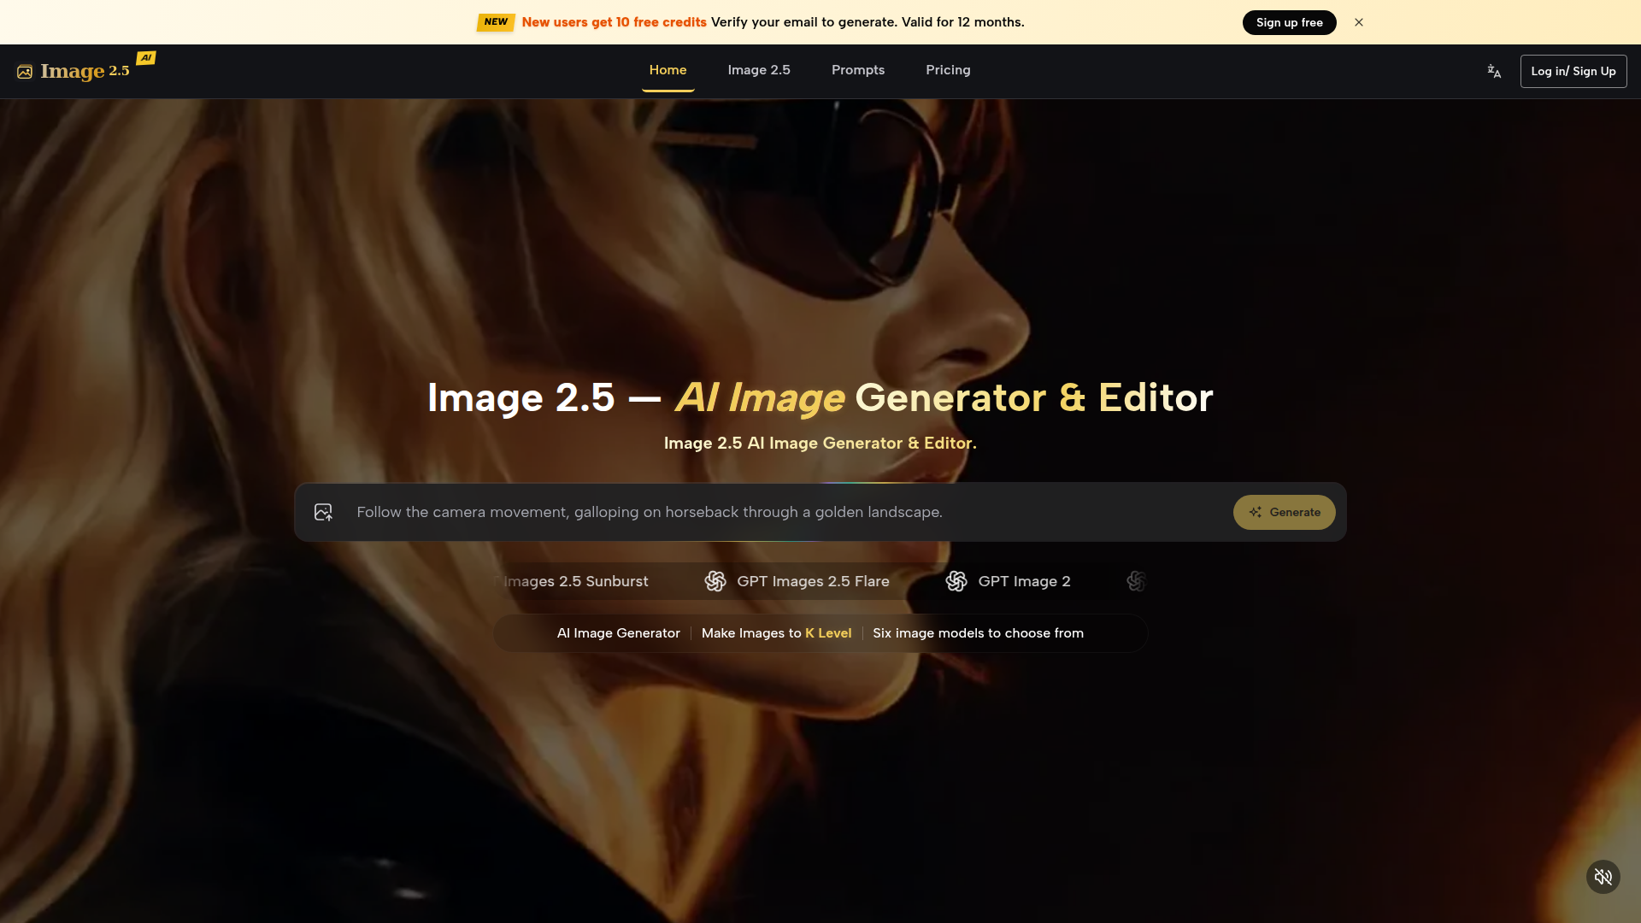Click the main hero heading text
The width and height of the screenshot is (1641, 923).
pyautogui.click(x=820, y=397)
